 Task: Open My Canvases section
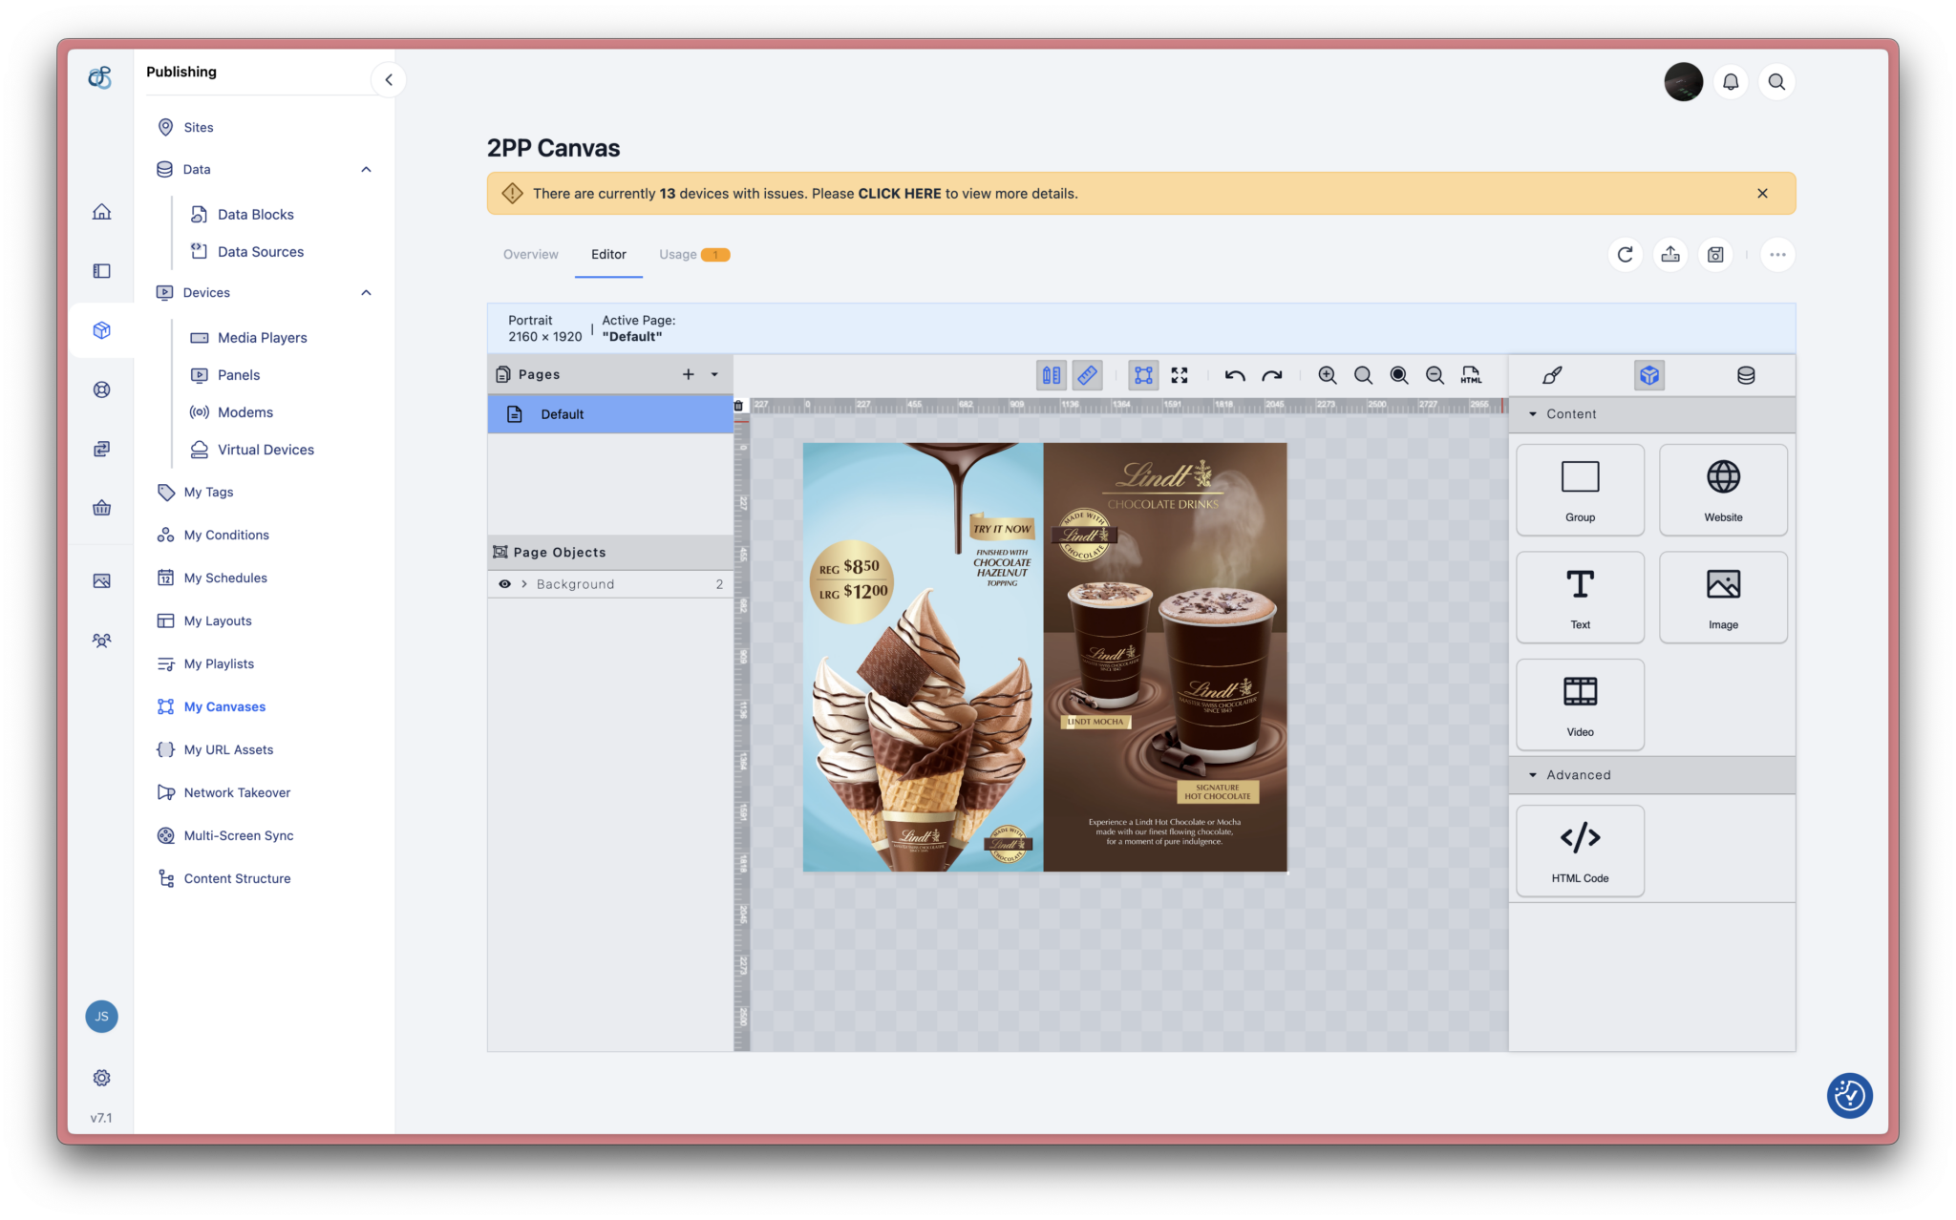pos(223,705)
